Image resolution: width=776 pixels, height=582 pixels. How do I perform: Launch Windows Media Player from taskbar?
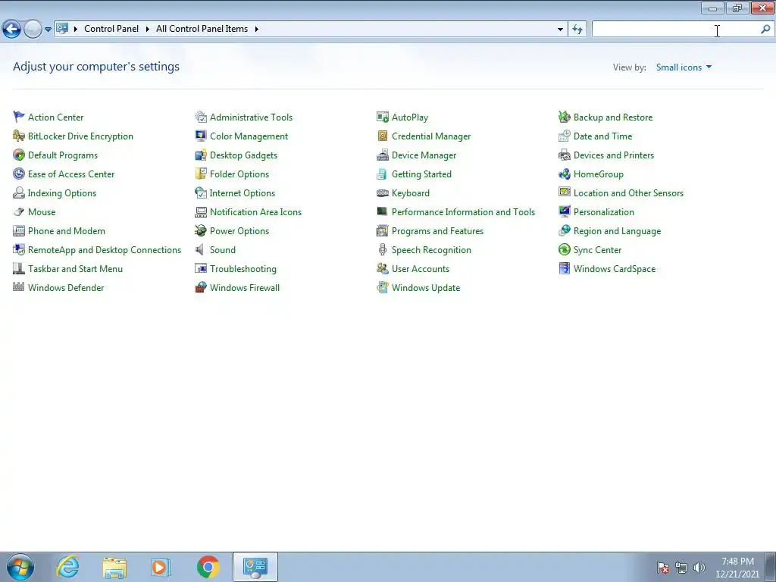pyautogui.click(x=161, y=567)
